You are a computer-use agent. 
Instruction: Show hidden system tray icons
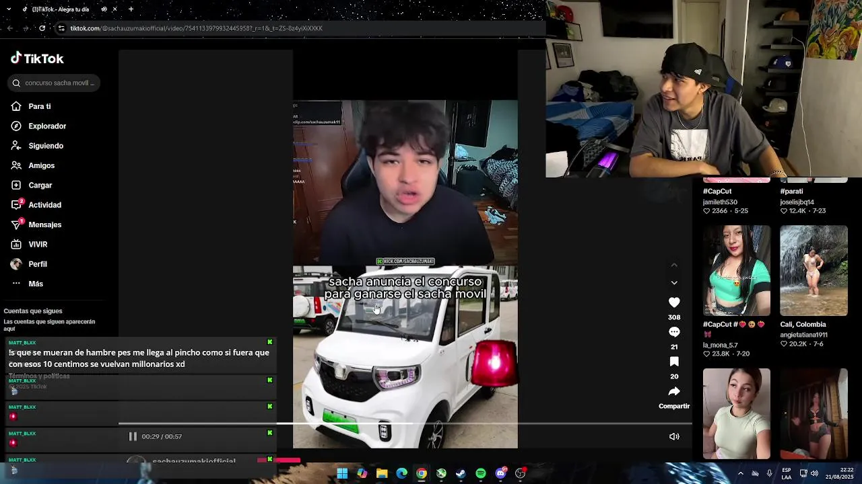740,473
